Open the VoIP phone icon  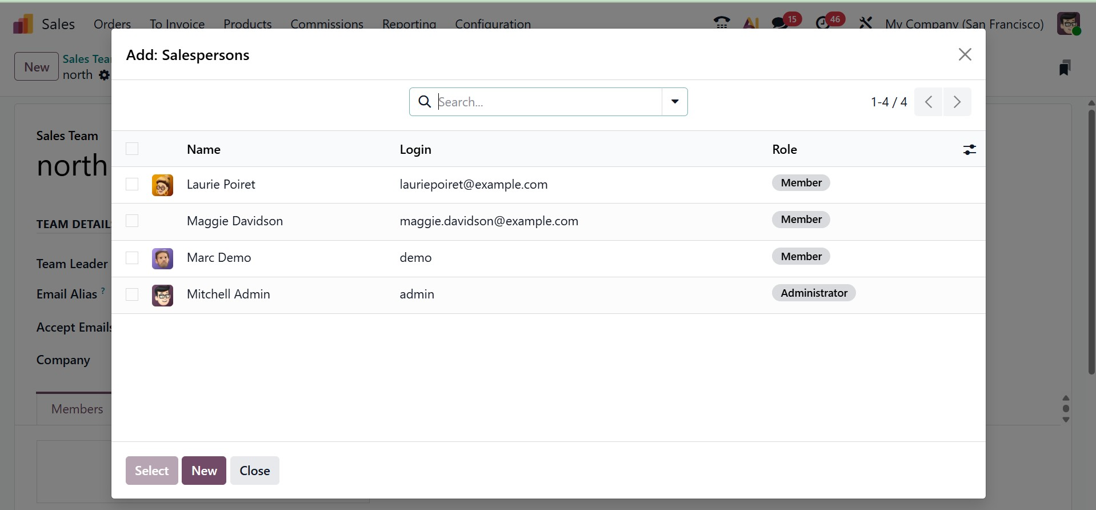(722, 23)
